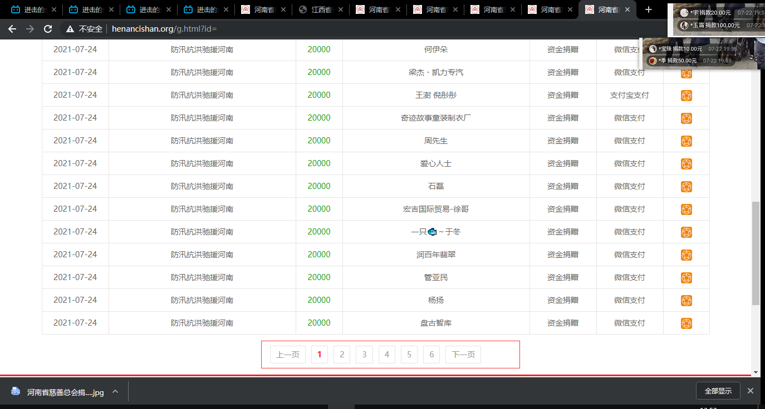Select donor name 石磊
Viewport: 765px width, 409px height.
pos(436,186)
